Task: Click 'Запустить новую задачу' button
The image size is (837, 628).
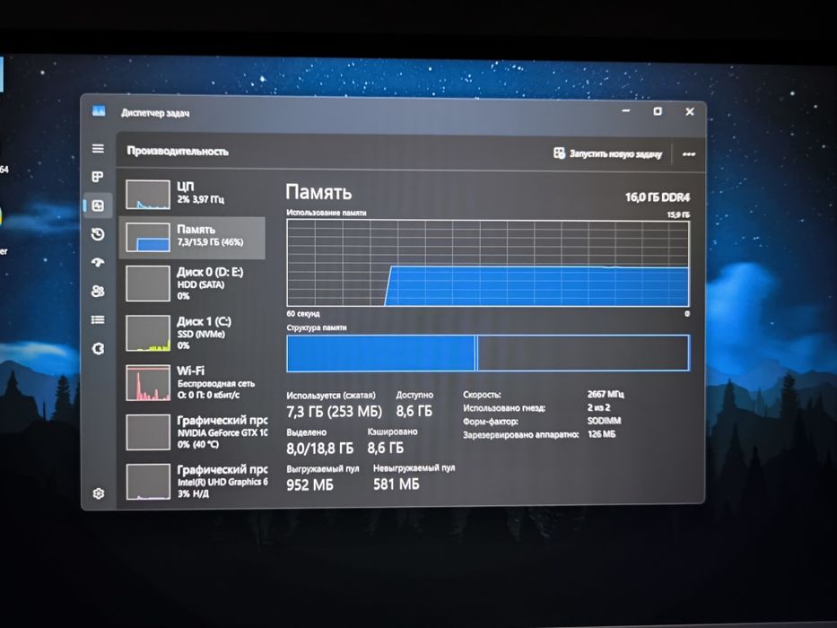Action: pos(607,153)
